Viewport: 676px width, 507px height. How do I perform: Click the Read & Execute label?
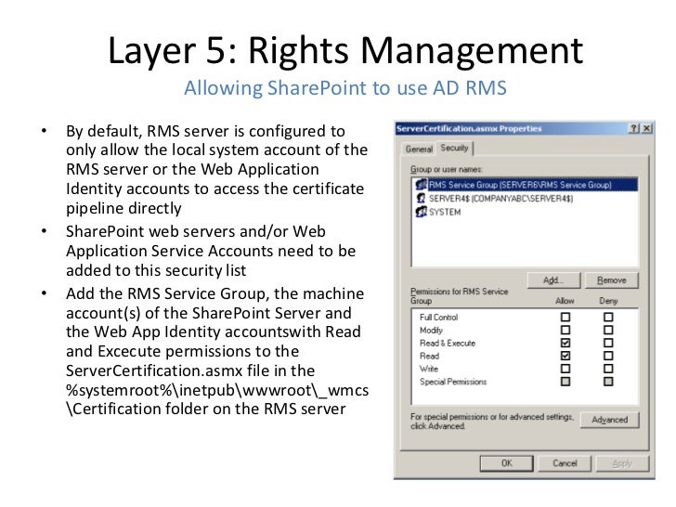(x=448, y=344)
